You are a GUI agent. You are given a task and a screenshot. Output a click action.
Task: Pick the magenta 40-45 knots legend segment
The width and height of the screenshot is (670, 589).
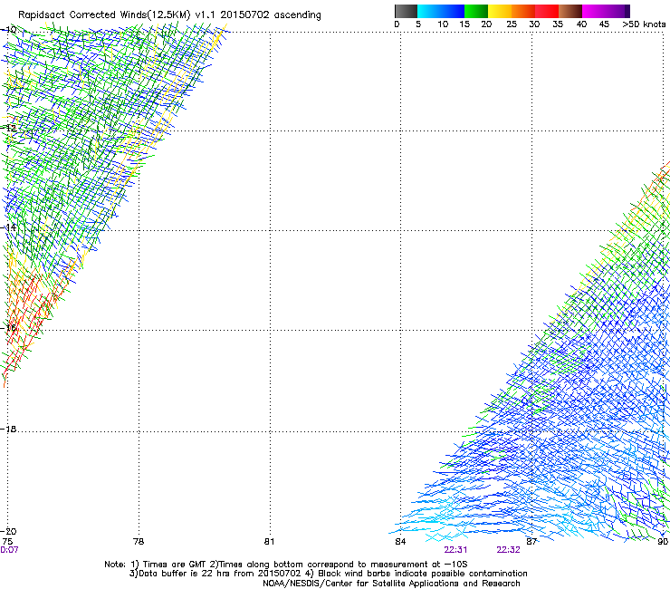click(x=594, y=11)
